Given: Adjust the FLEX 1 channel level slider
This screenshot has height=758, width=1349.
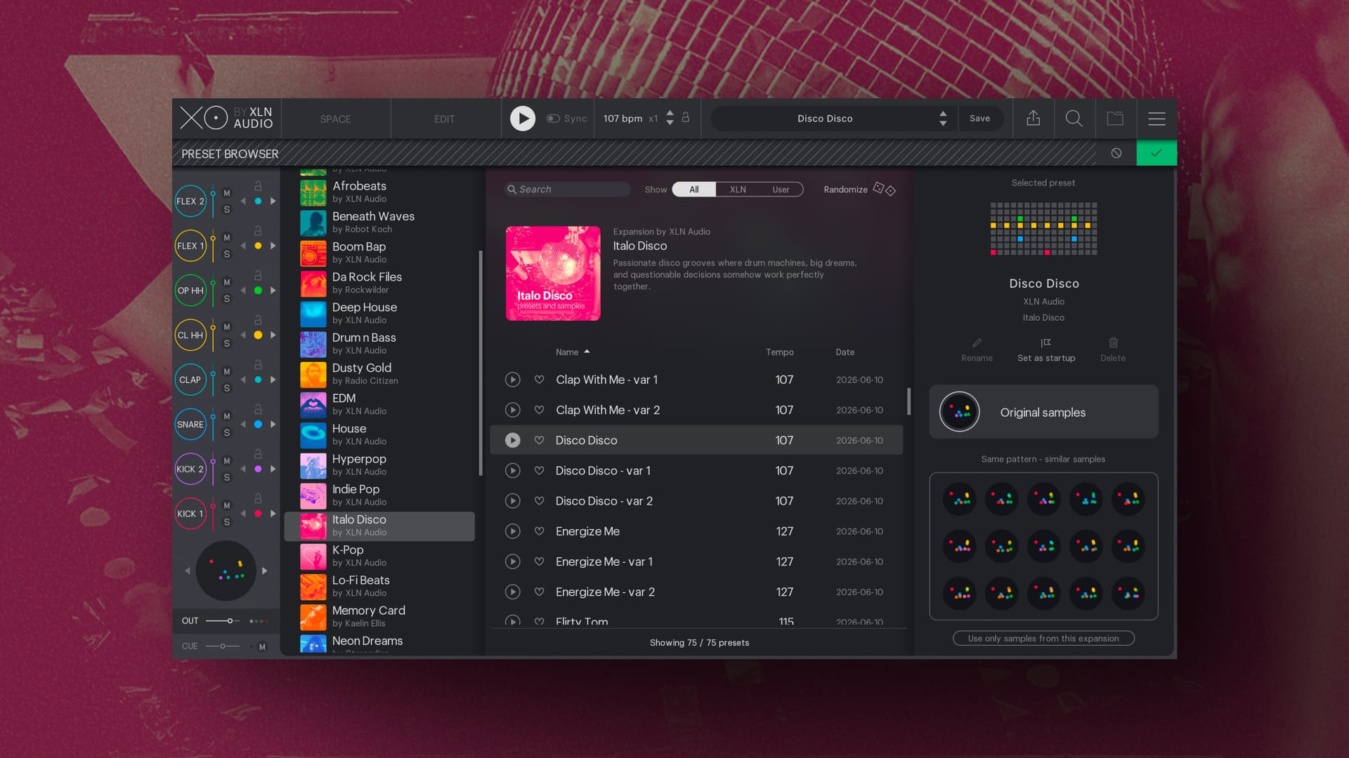Looking at the screenshot, I should (x=213, y=246).
